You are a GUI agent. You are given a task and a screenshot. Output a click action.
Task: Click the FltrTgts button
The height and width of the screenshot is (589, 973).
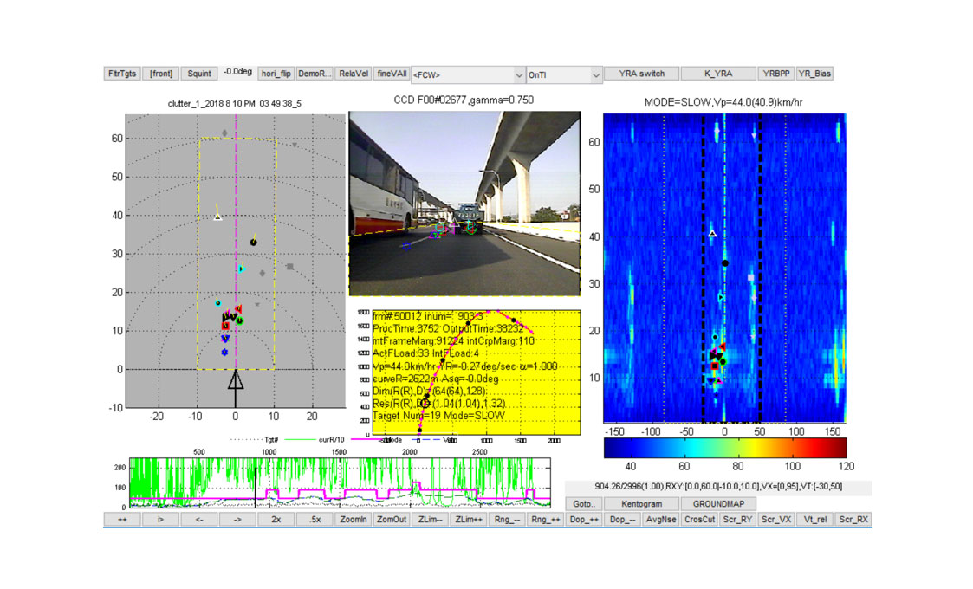(122, 74)
